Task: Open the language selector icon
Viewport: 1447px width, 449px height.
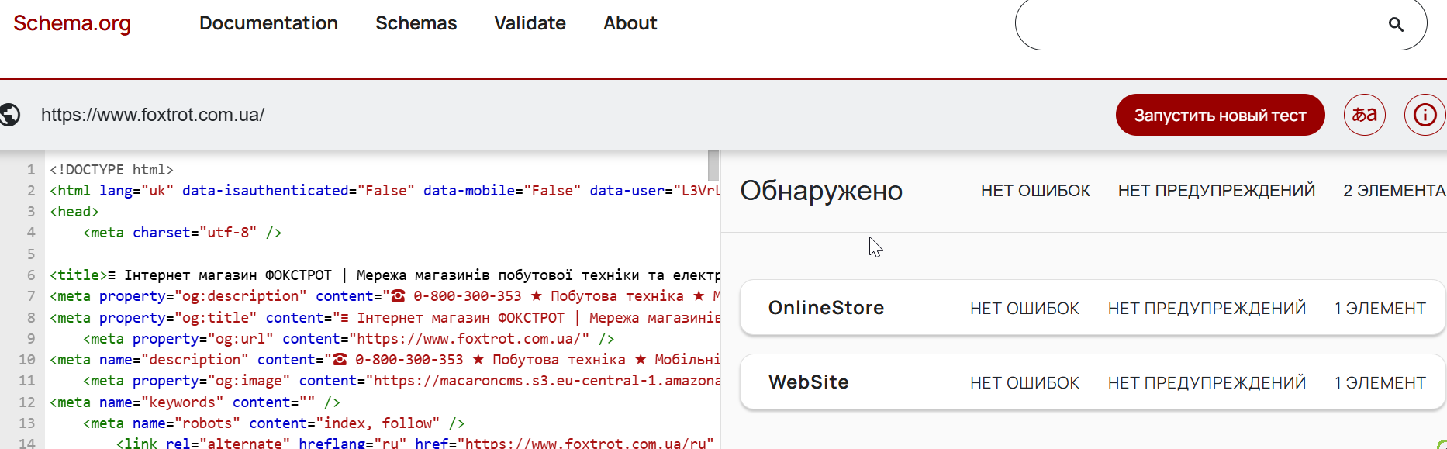Action: coord(1365,115)
